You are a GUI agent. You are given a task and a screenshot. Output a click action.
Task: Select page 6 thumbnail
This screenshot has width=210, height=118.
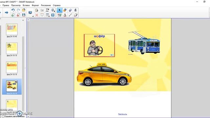click(12, 105)
